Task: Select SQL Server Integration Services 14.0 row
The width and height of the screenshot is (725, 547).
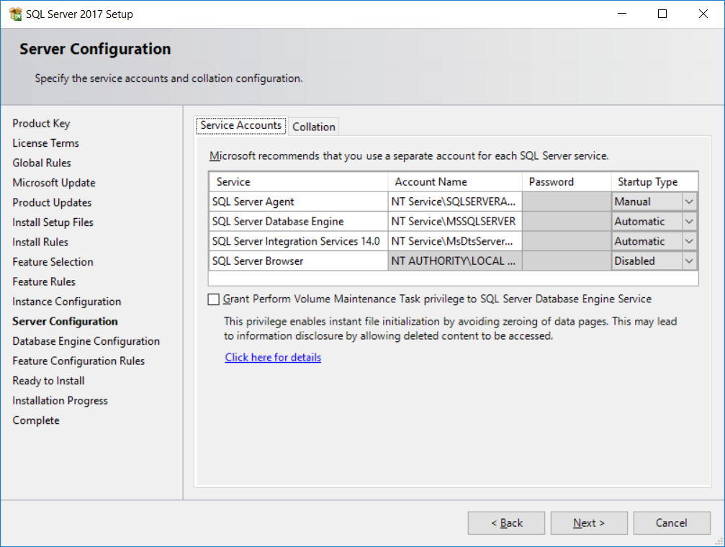Action: point(298,241)
